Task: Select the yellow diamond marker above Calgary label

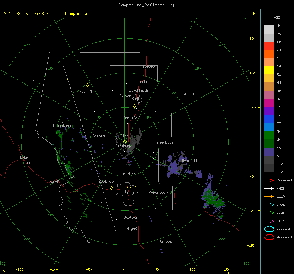Action: point(129,188)
